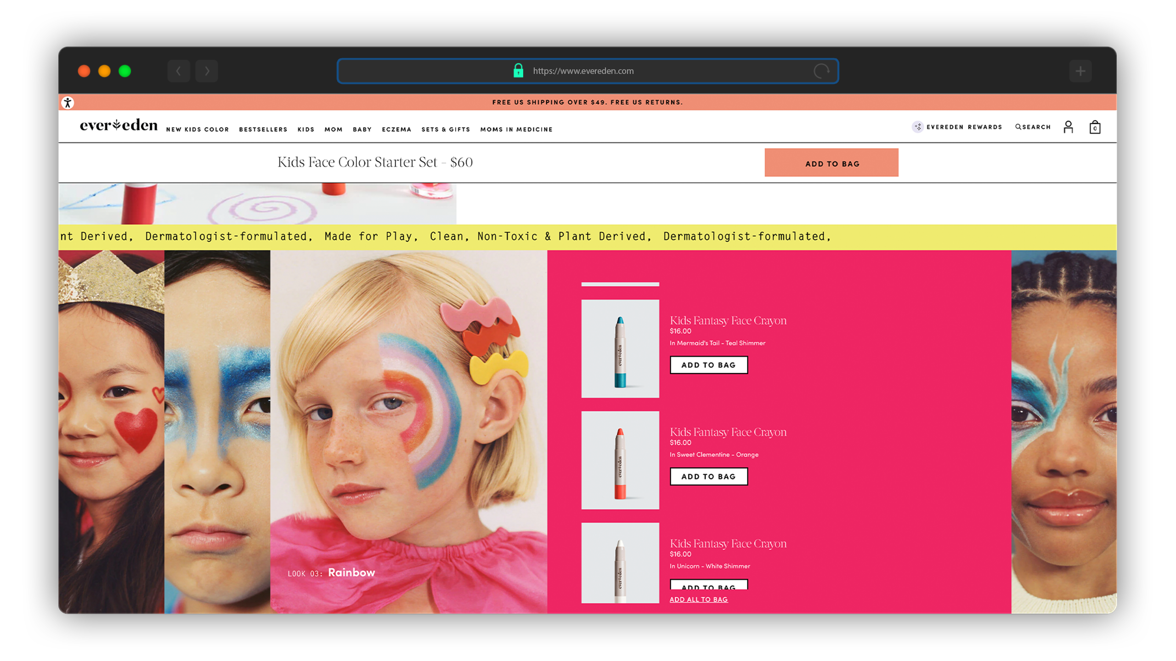Click the browser forward arrow
Image resolution: width=1176 pixels, height=661 pixels.
(207, 71)
